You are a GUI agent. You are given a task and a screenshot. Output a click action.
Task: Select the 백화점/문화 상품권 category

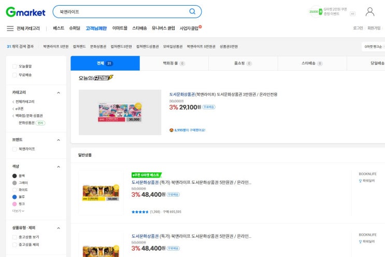coord(29,116)
